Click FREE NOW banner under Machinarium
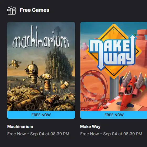This screenshot has height=147, width=147. (x=41, y=115)
